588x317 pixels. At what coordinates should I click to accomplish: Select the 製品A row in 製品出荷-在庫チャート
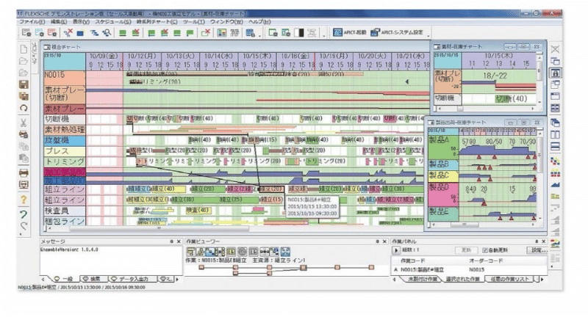tap(443, 147)
